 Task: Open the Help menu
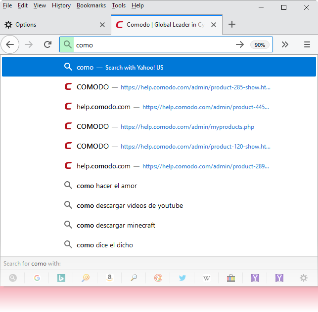pyautogui.click(x=137, y=5)
